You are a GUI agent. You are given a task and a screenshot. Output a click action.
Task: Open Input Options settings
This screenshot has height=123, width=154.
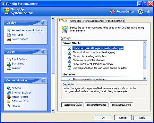20,59
